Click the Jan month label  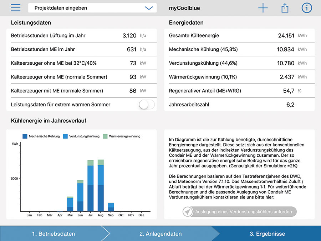pos(29,215)
